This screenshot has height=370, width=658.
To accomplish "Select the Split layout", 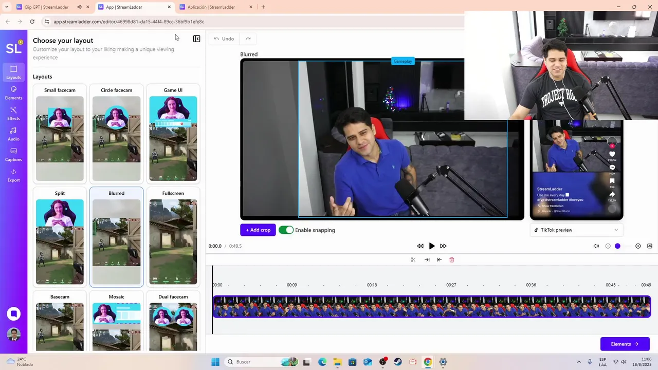I will [x=60, y=237].
